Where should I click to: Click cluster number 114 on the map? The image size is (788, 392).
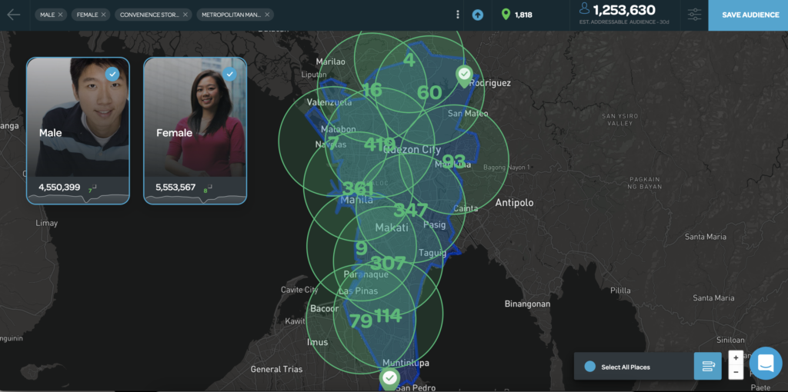coord(388,316)
